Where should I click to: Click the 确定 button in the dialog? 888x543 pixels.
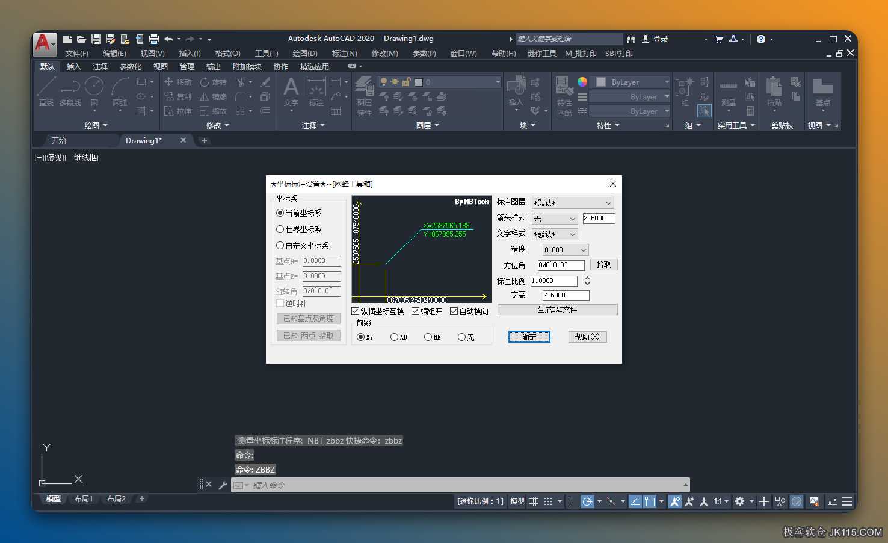529,337
